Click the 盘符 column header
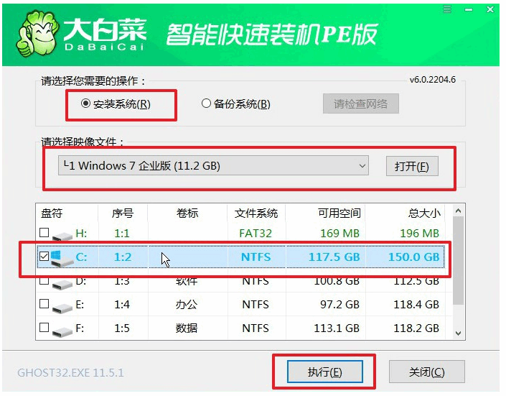This screenshot has height=396, width=506. 52,213
